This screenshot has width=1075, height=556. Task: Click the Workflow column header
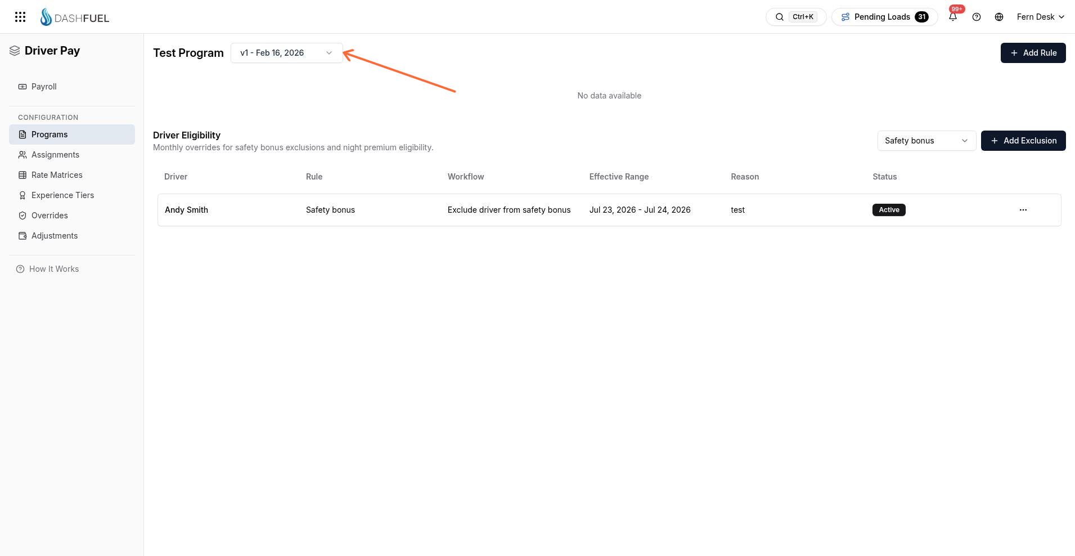click(x=466, y=177)
